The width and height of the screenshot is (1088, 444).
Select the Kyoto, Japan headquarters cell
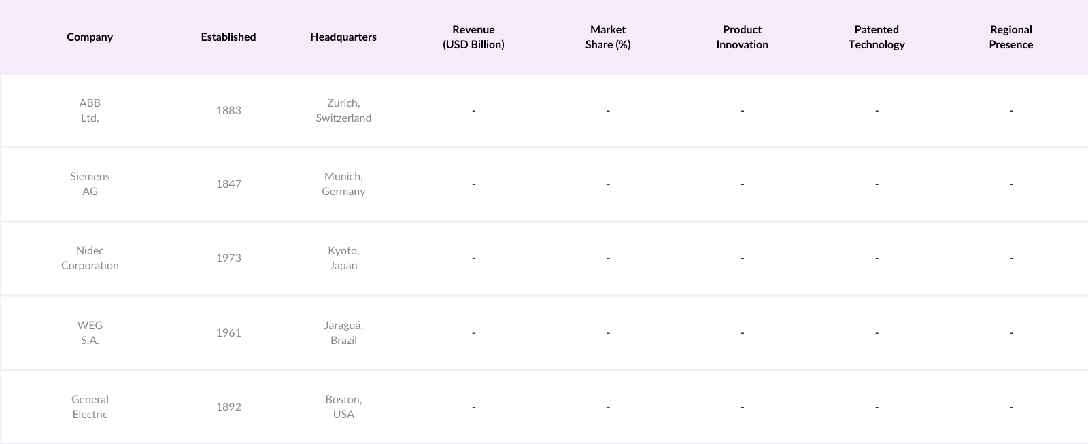343,258
